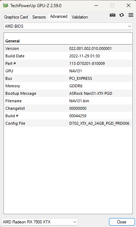136x227 pixels.
Task: Click the Build # label
Action: (12, 116)
